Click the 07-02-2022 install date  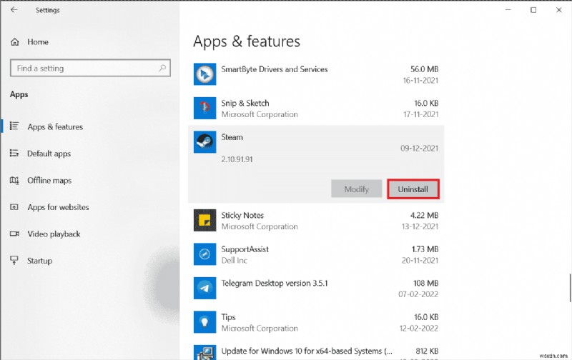click(418, 294)
